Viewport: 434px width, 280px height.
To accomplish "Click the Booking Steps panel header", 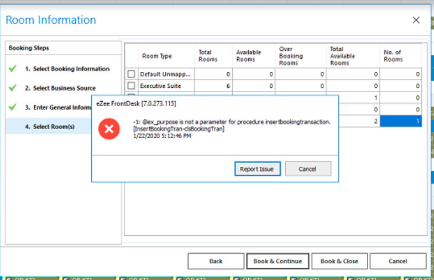I will [x=29, y=48].
